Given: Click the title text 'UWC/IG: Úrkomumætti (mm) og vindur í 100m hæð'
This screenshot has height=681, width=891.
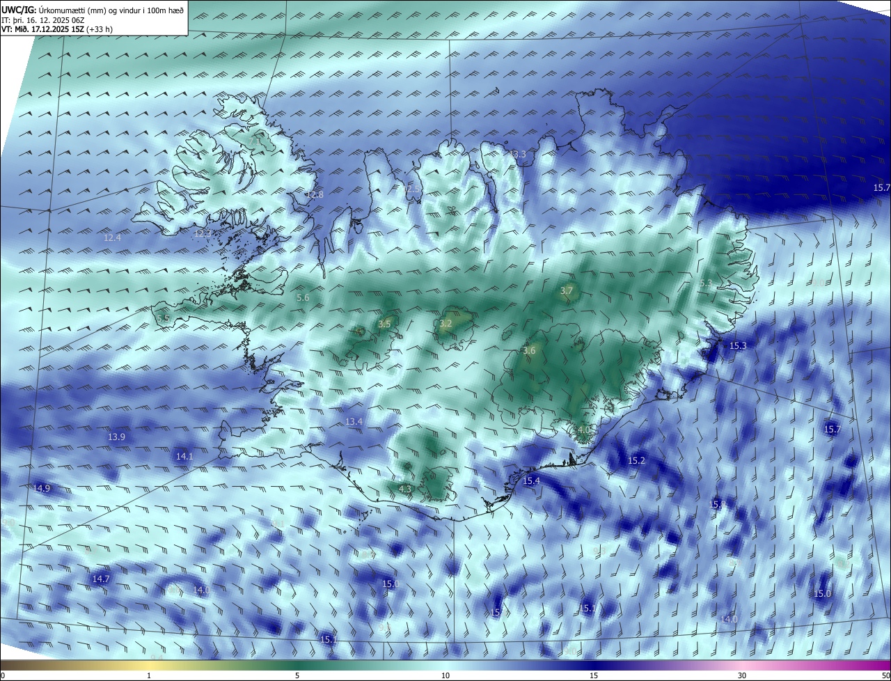Looking at the screenshot, I should tap(93, 10).
